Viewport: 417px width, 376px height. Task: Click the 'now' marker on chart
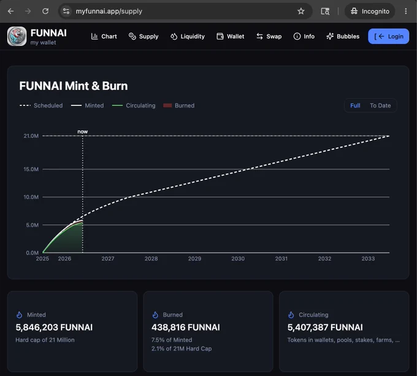[82, 132]
